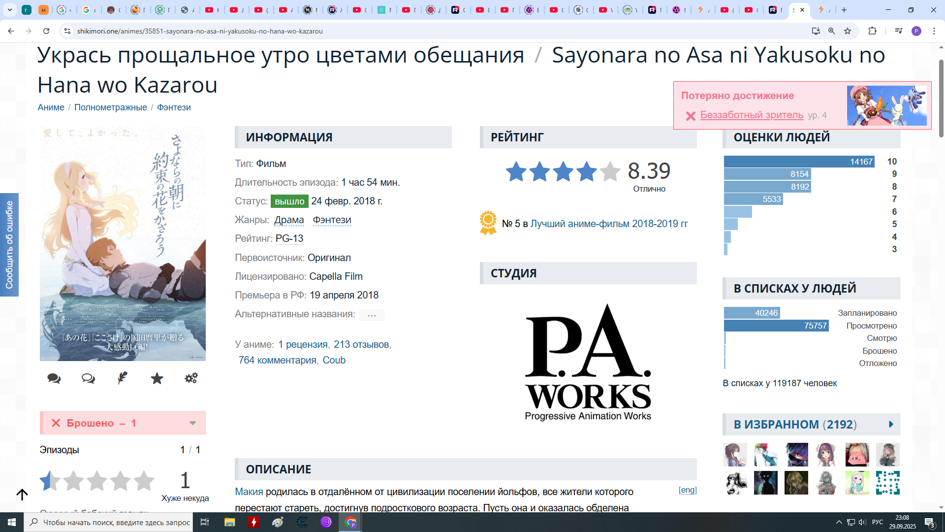The image size is (945, 532).
Task: Open File Explorer from Windows taskbar
Action: 230,522
